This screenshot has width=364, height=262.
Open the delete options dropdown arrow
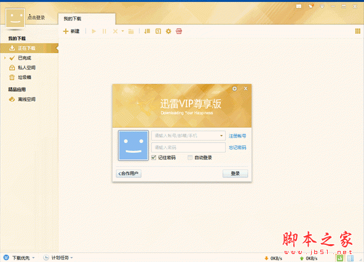pyautogui.click(x=122, y=31)
